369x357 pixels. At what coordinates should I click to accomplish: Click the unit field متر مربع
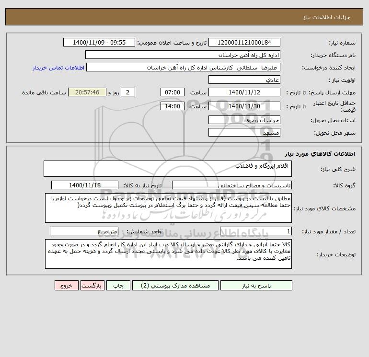click(x=84, y=231)
